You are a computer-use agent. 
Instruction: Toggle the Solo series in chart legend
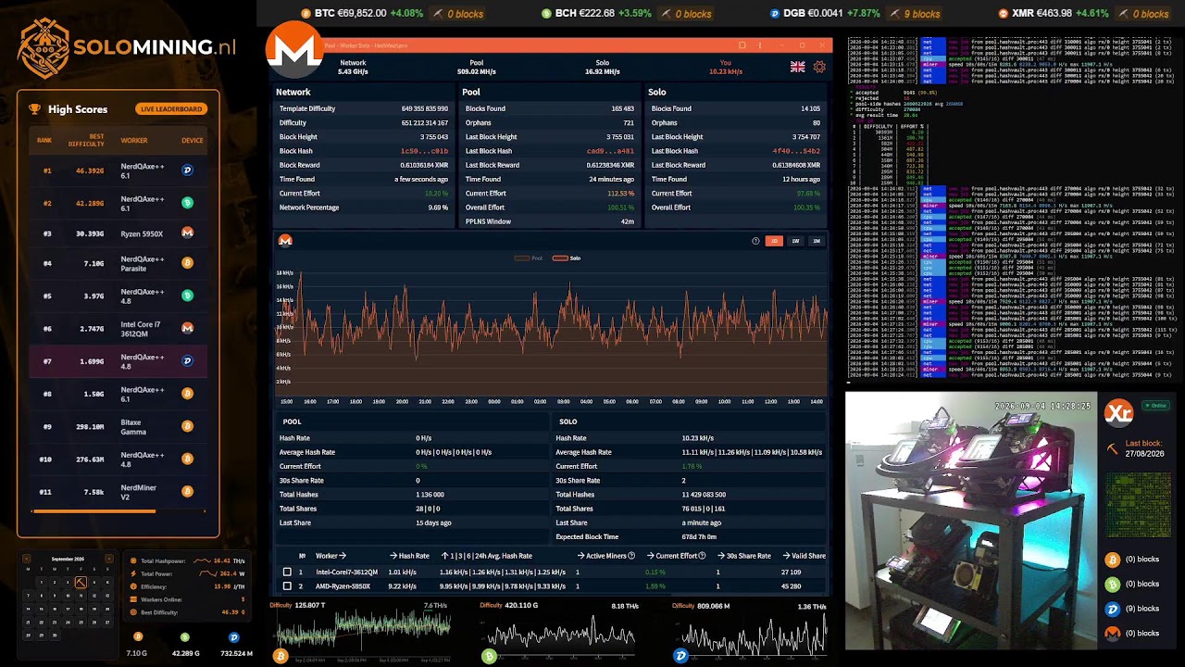tap(567, 258)
